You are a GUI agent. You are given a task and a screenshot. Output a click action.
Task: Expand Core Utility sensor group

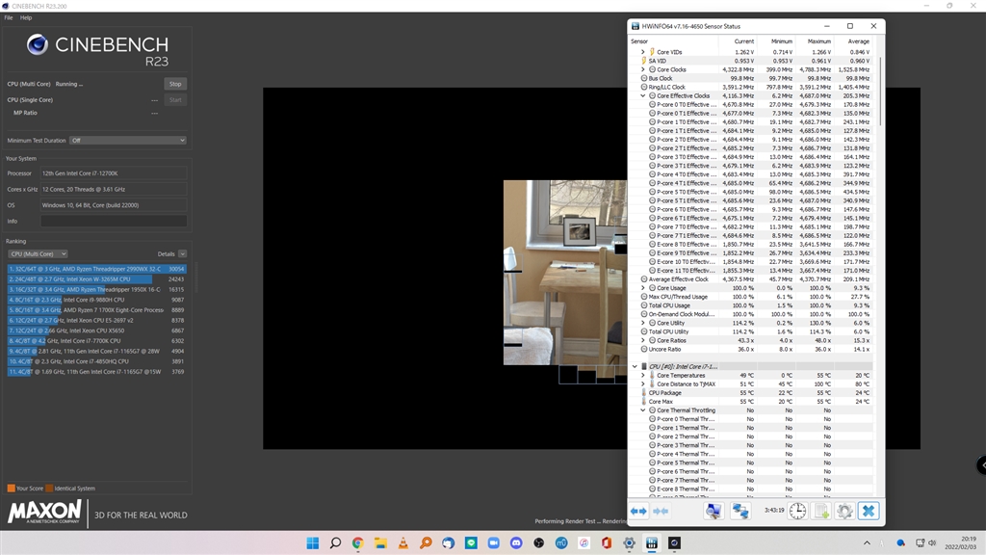tap(642, 323)
